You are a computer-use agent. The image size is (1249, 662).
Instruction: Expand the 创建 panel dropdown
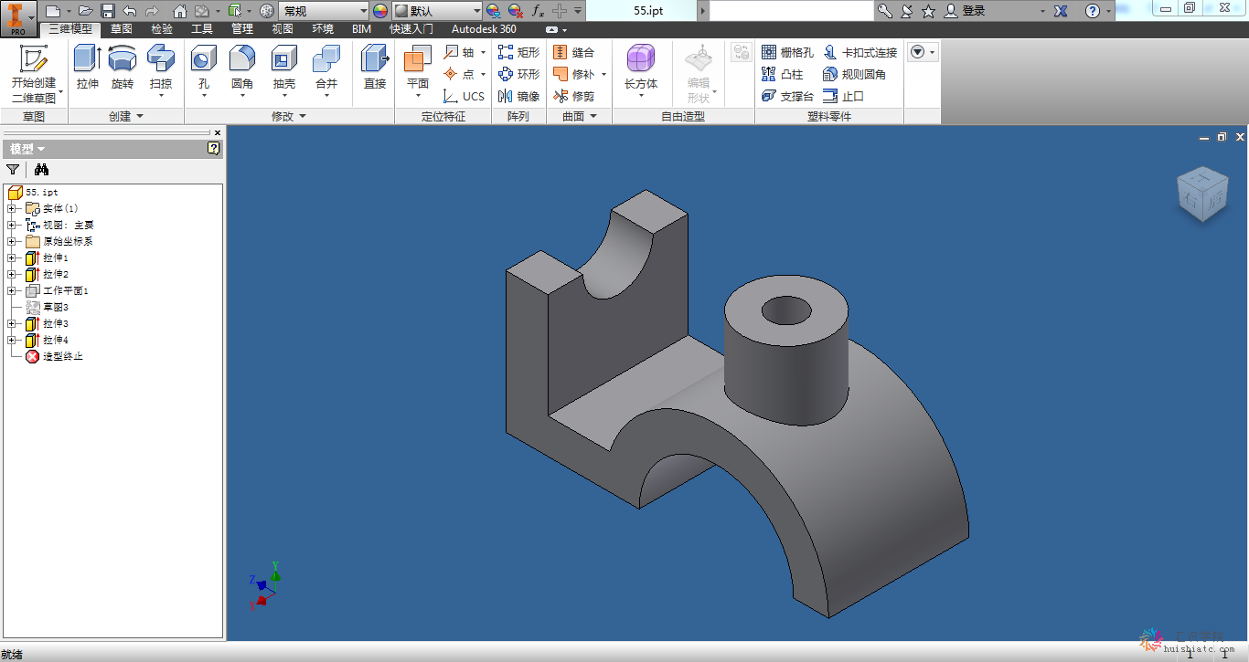coord(126,116)
